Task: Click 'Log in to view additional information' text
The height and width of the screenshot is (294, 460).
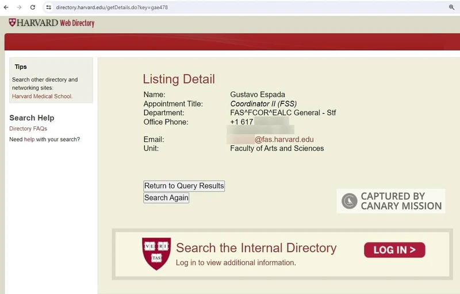Action: [236, 262]
